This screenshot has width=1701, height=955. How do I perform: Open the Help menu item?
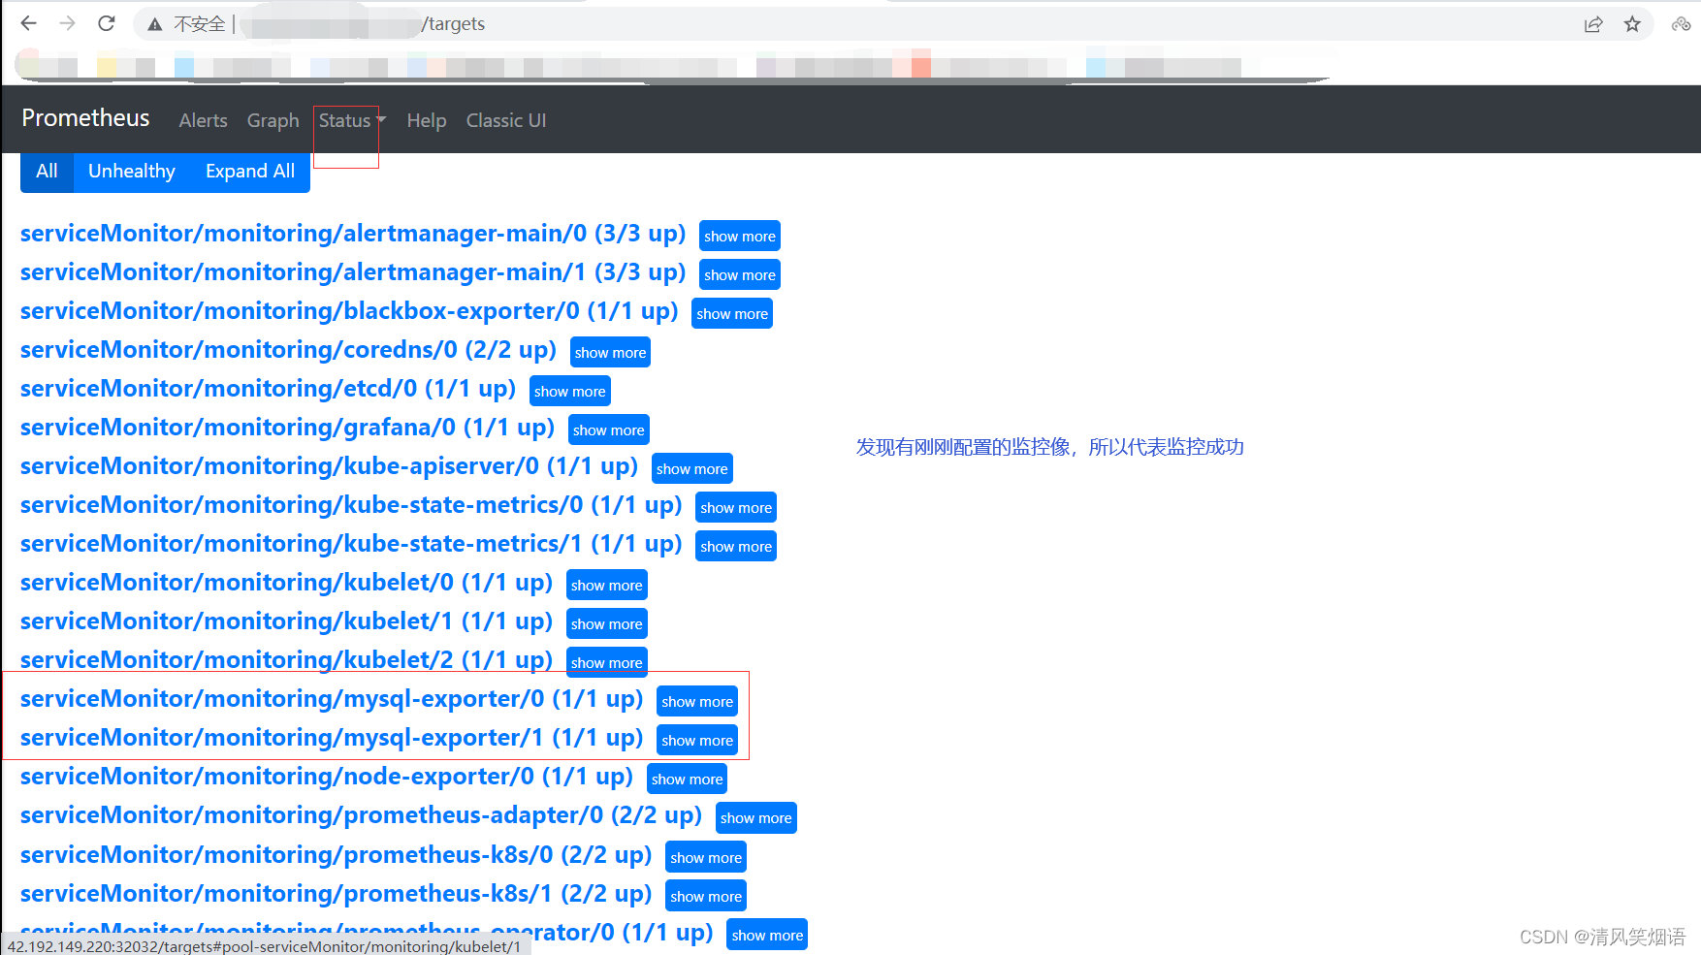coord(427,120)
